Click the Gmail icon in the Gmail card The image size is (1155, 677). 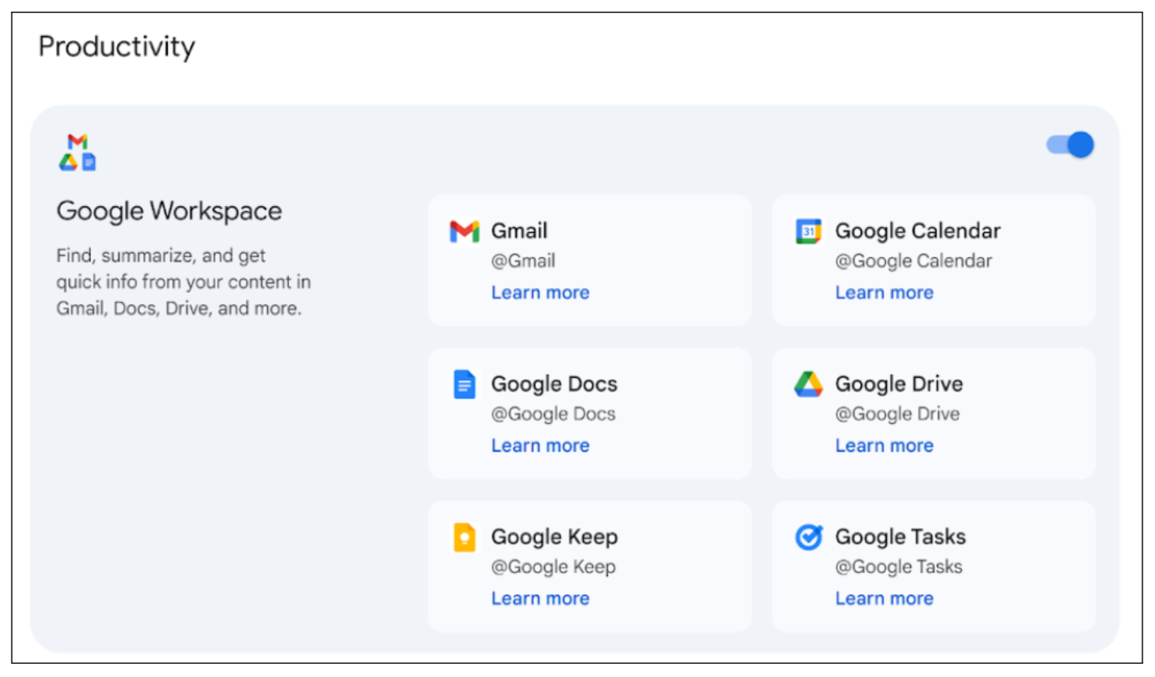pos(465,231)
